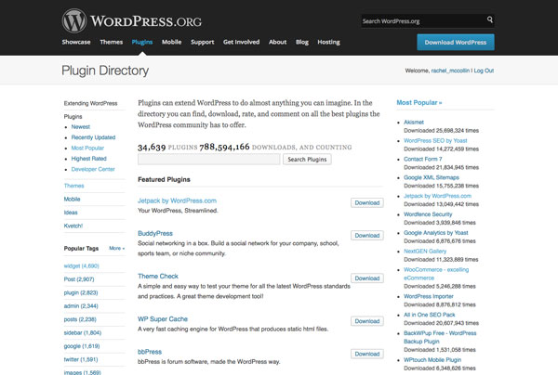Open All in One SEO Pack link
Viewport: 558px width, 375px height.
click(x=430, y=315)
